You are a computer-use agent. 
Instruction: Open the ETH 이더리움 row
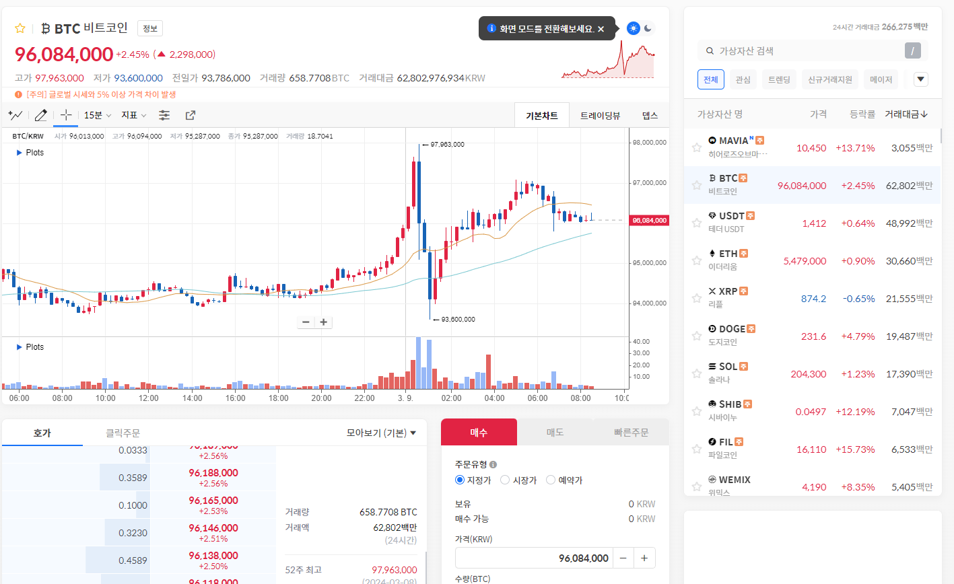[x=812, y=260]
